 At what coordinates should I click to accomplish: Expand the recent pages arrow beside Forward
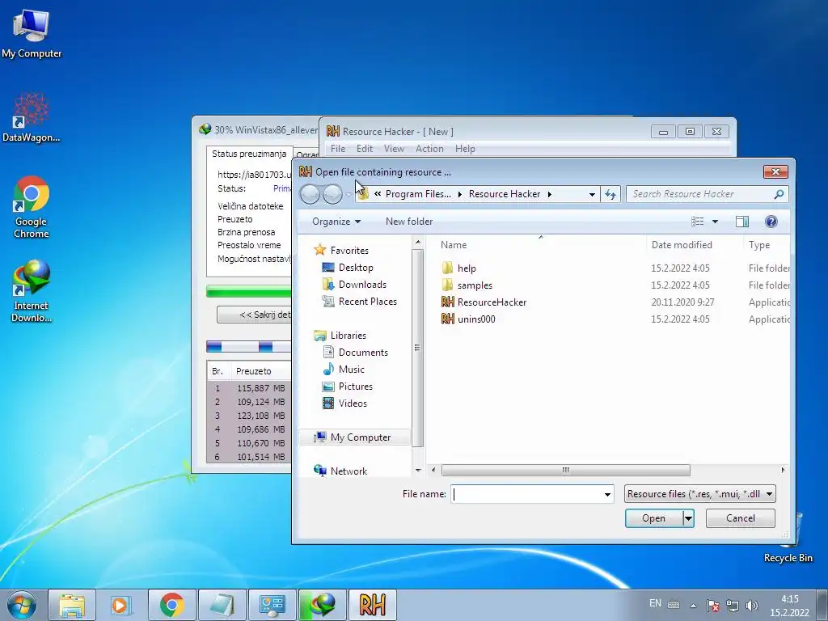click(x=349, y=194)
